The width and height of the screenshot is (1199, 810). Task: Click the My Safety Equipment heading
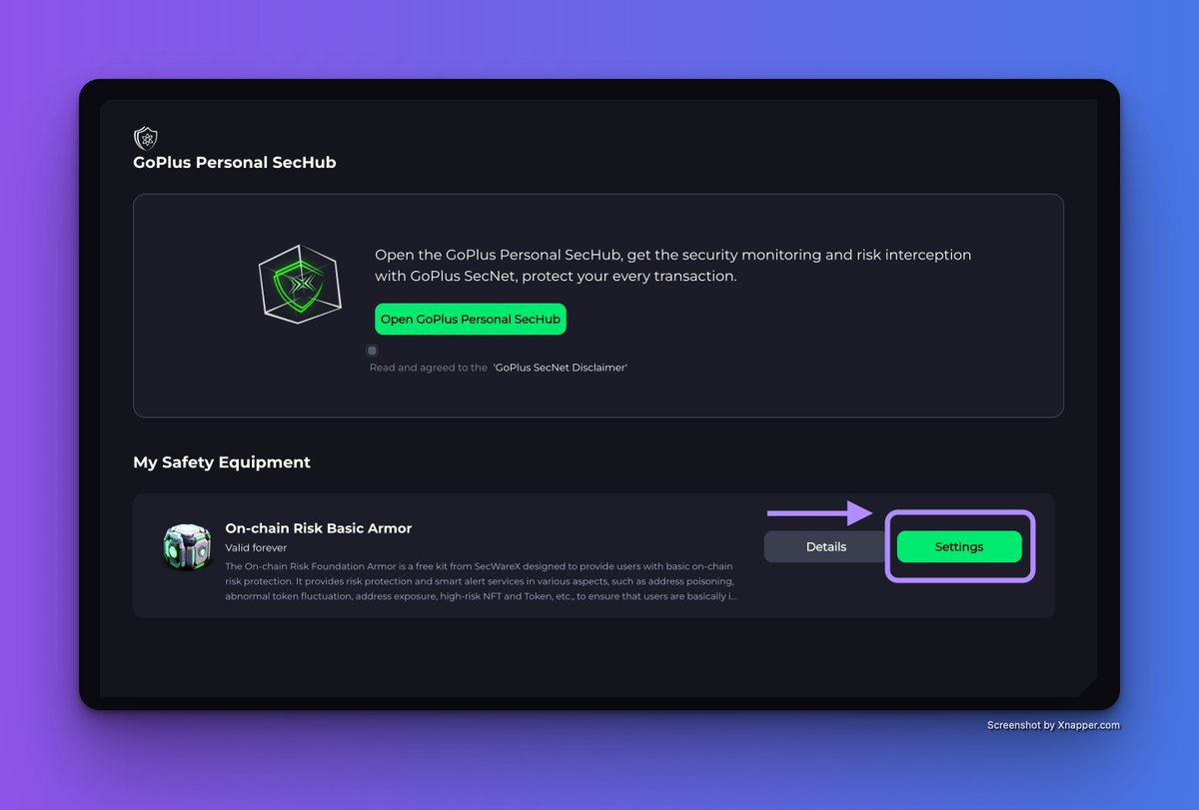pos(222,462)
